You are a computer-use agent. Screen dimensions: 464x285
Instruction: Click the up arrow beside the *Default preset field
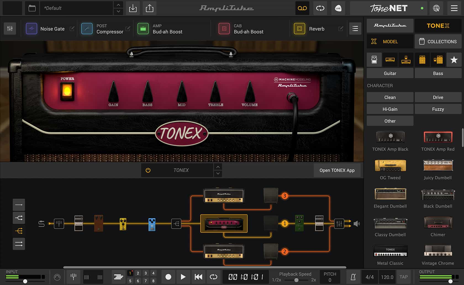[118, 5]
